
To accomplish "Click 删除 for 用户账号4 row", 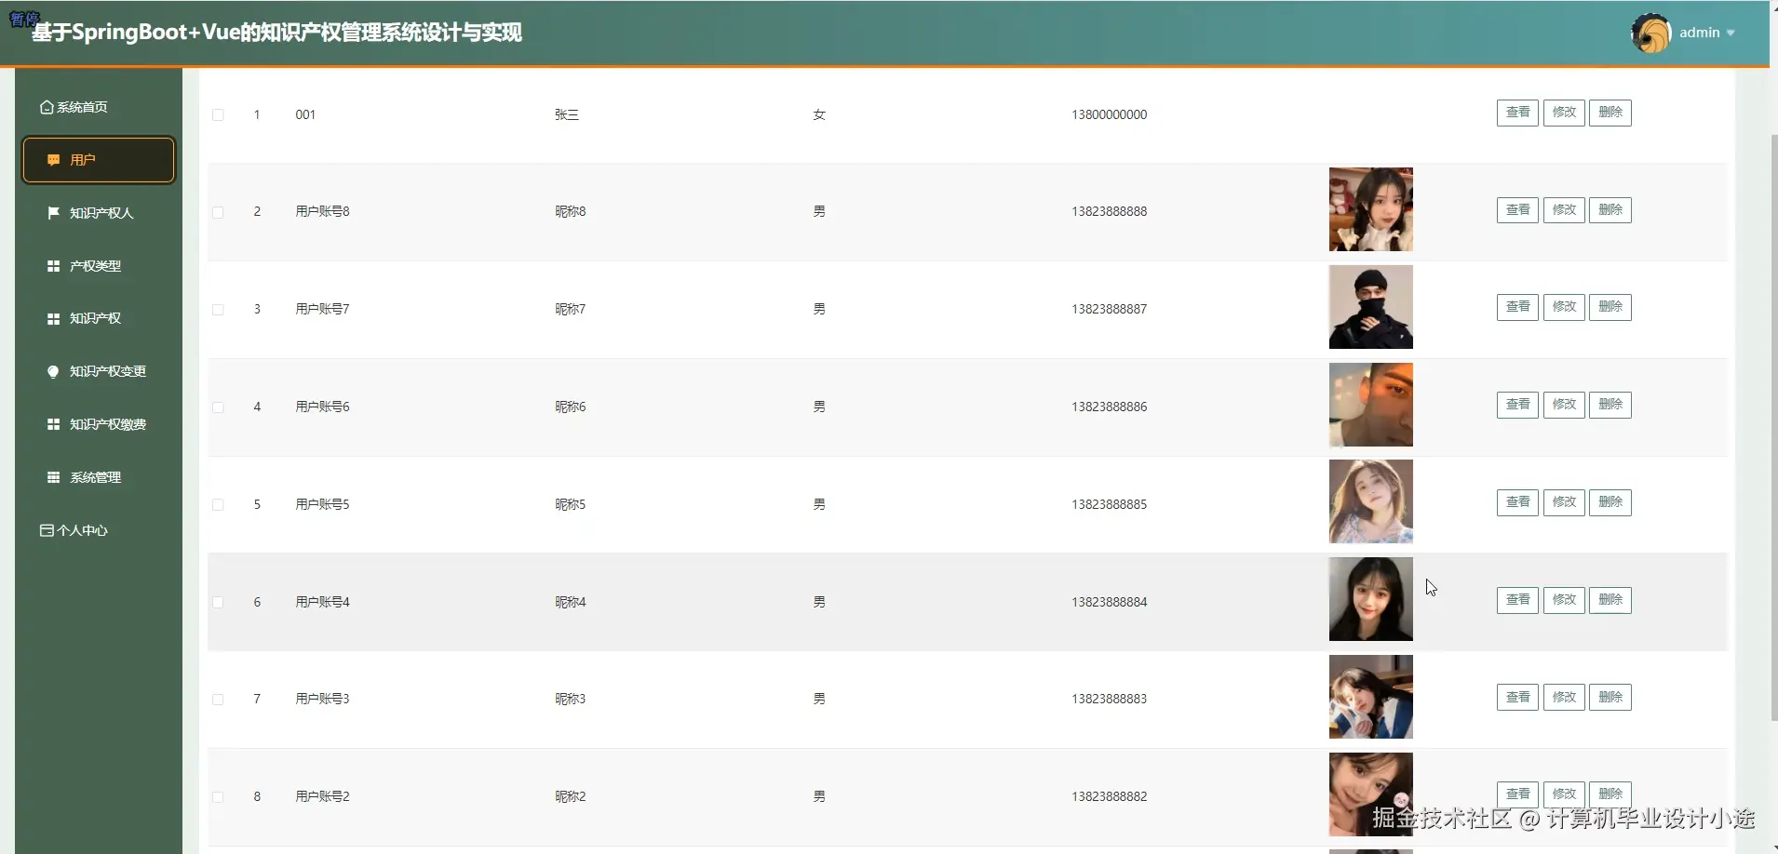I will coord(1610,600).
